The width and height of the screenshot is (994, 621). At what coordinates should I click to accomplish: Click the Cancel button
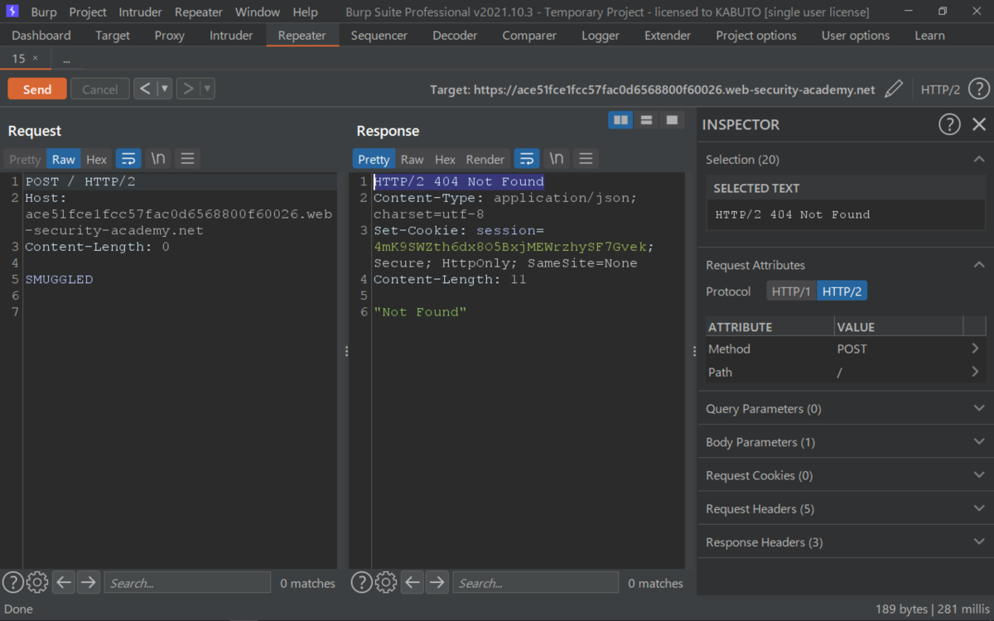click(100, 89)
